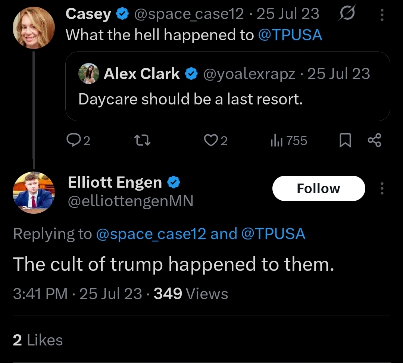Screen dimensions: 403x363
Task: Open Casey's profile picture
Action: pos(34,27)
